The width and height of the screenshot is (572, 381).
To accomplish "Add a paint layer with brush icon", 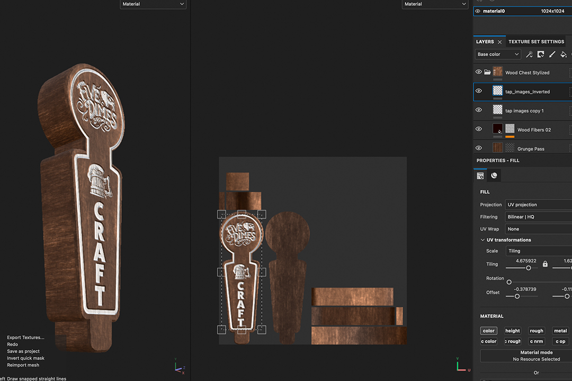I will click(x=552, y=55).
